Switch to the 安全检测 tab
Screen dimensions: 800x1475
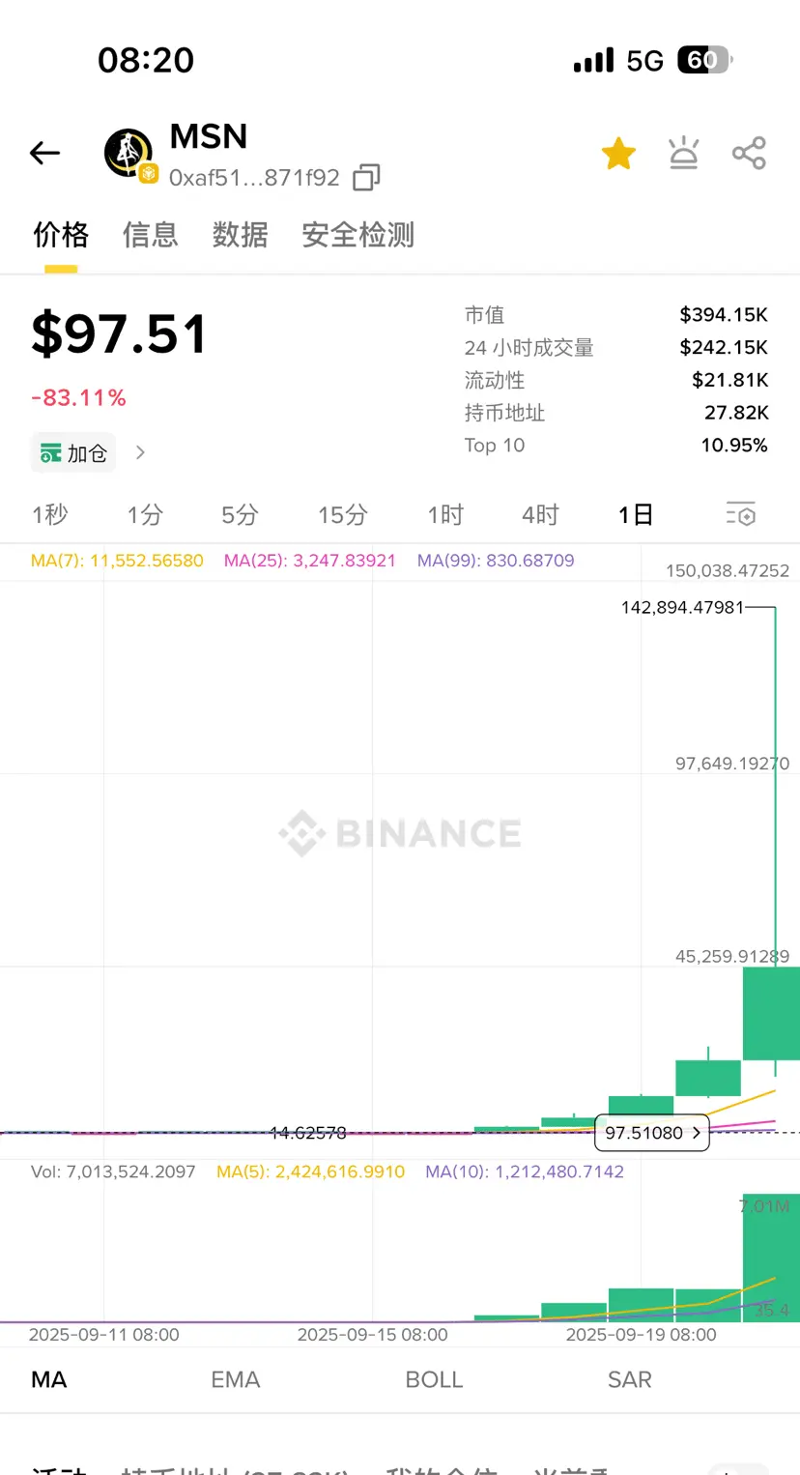[358, 235]
